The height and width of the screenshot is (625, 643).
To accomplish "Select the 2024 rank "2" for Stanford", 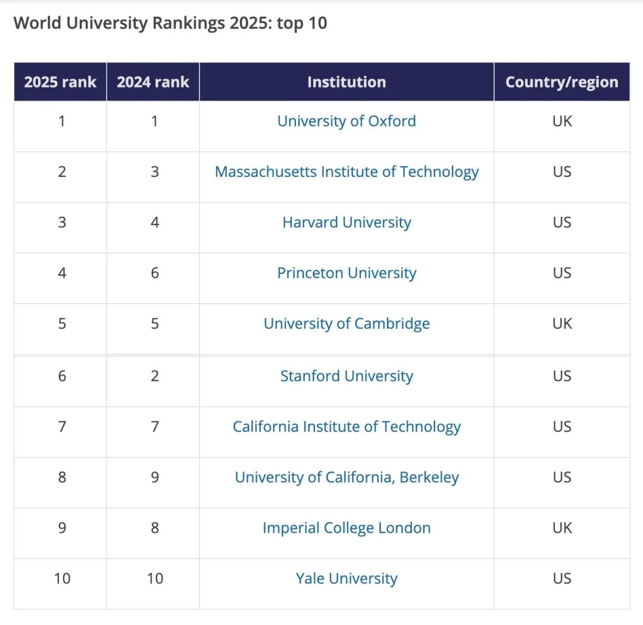I will [155, 376].
